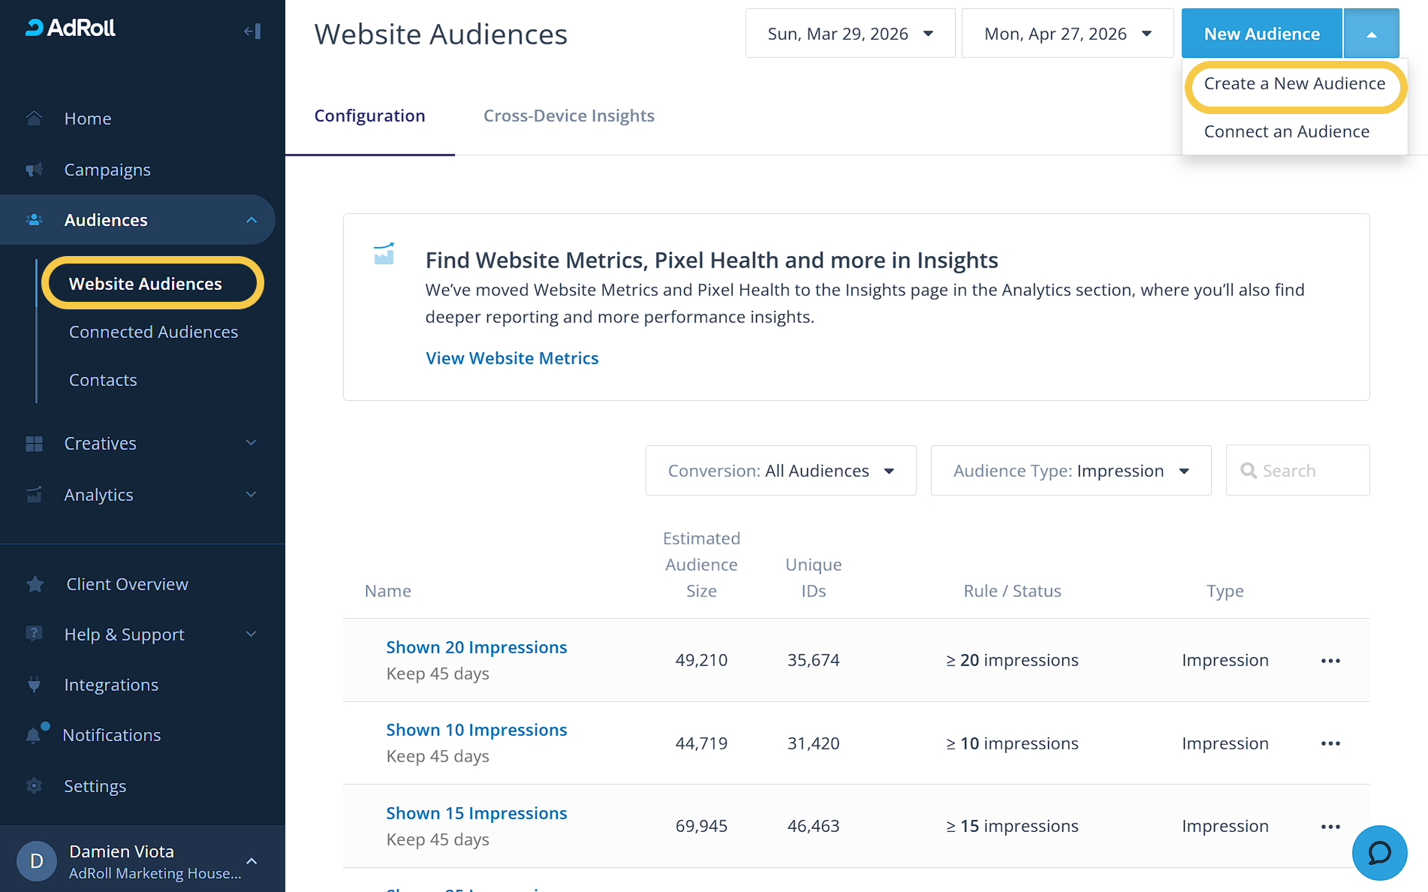Click the Home icon in sidebar
The width and height of the screenshot is (1428, 892).
click(x=35, y=119)
